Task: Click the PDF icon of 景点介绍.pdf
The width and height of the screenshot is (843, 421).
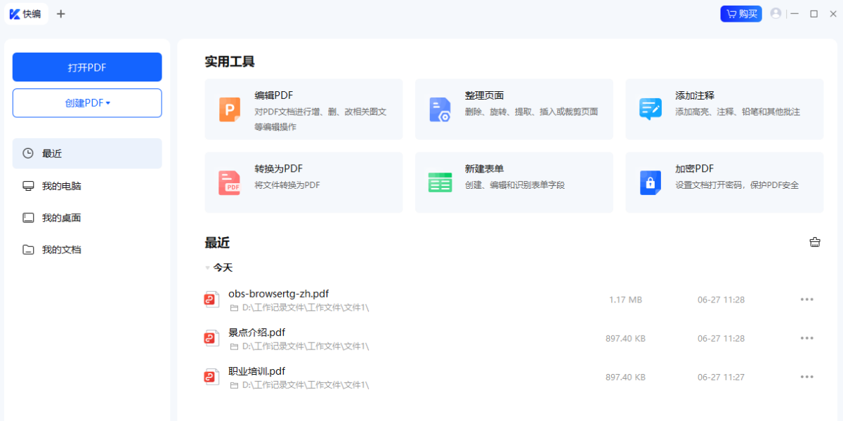Action: (211, 338)
